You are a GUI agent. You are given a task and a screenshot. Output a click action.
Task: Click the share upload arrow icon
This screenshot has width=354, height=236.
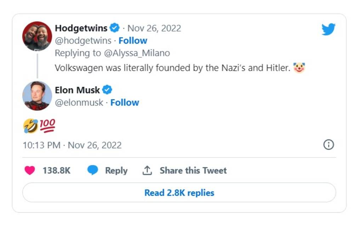point(147,171)
